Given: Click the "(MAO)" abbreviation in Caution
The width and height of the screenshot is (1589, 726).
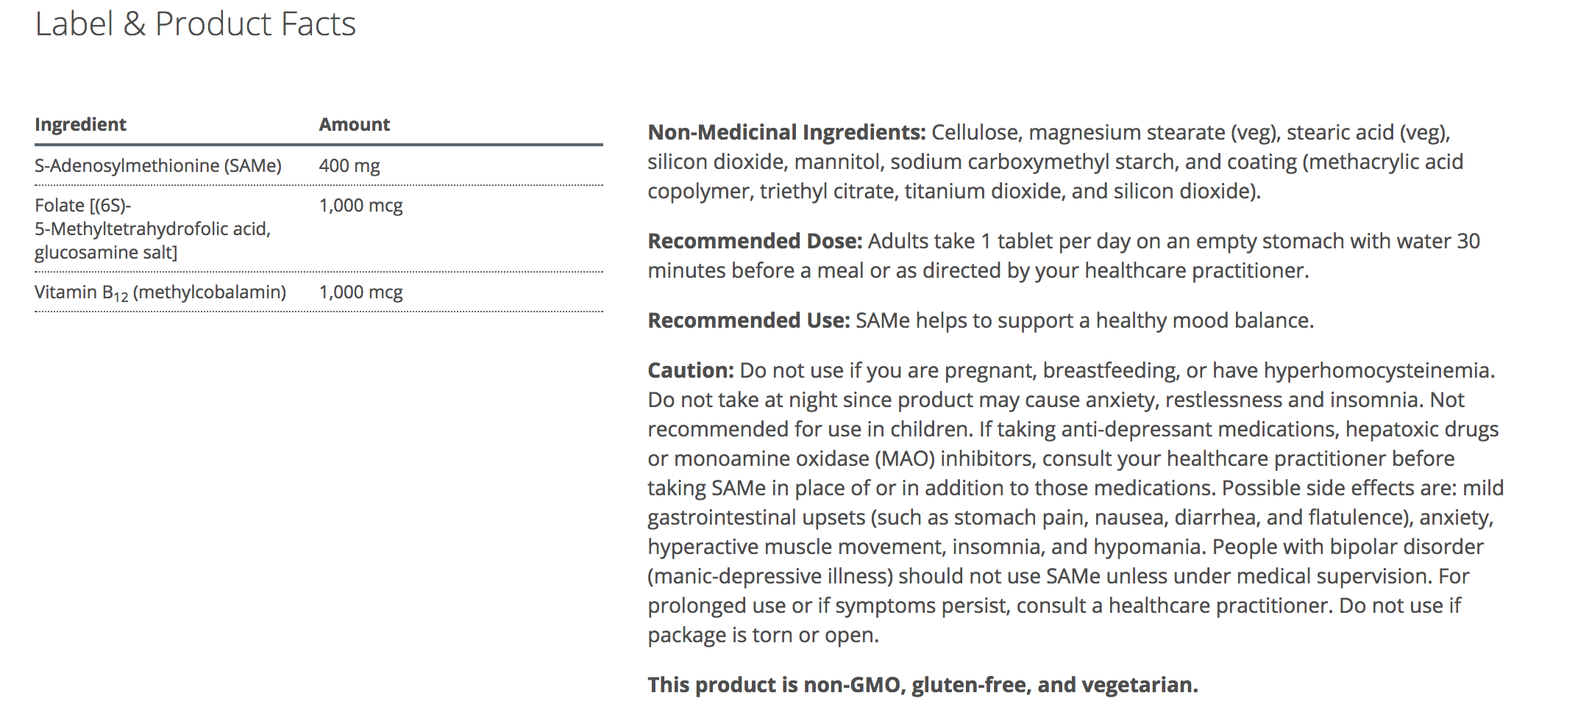Looking at the screenshot, I should (x=904, y=459).
